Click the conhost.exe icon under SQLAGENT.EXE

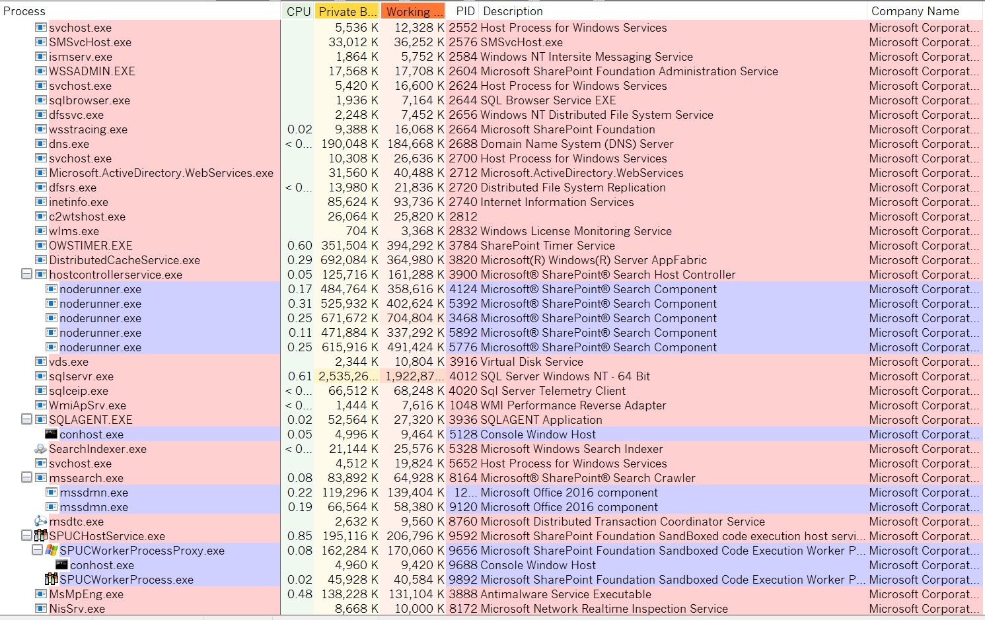pyautogui.click(x=52, y=434)
